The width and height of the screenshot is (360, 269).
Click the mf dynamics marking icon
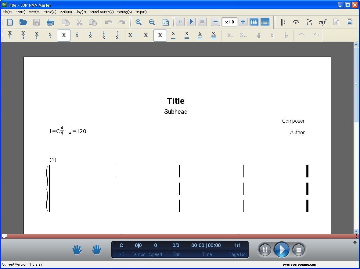[x=322, y=22]
